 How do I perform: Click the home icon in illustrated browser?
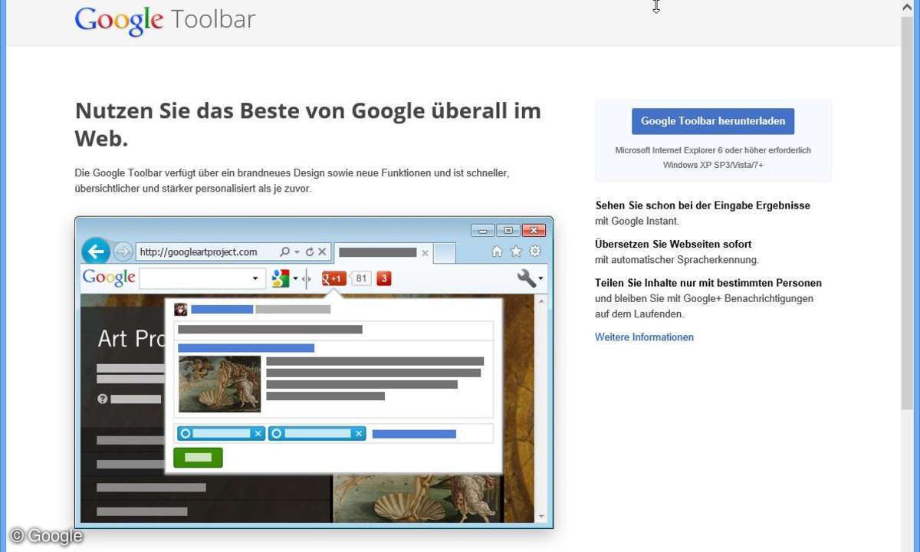pyautogui.click(x=497, y=251)
